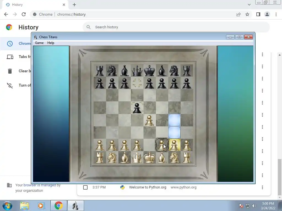Select the white knight on g1

coord(174,158)
